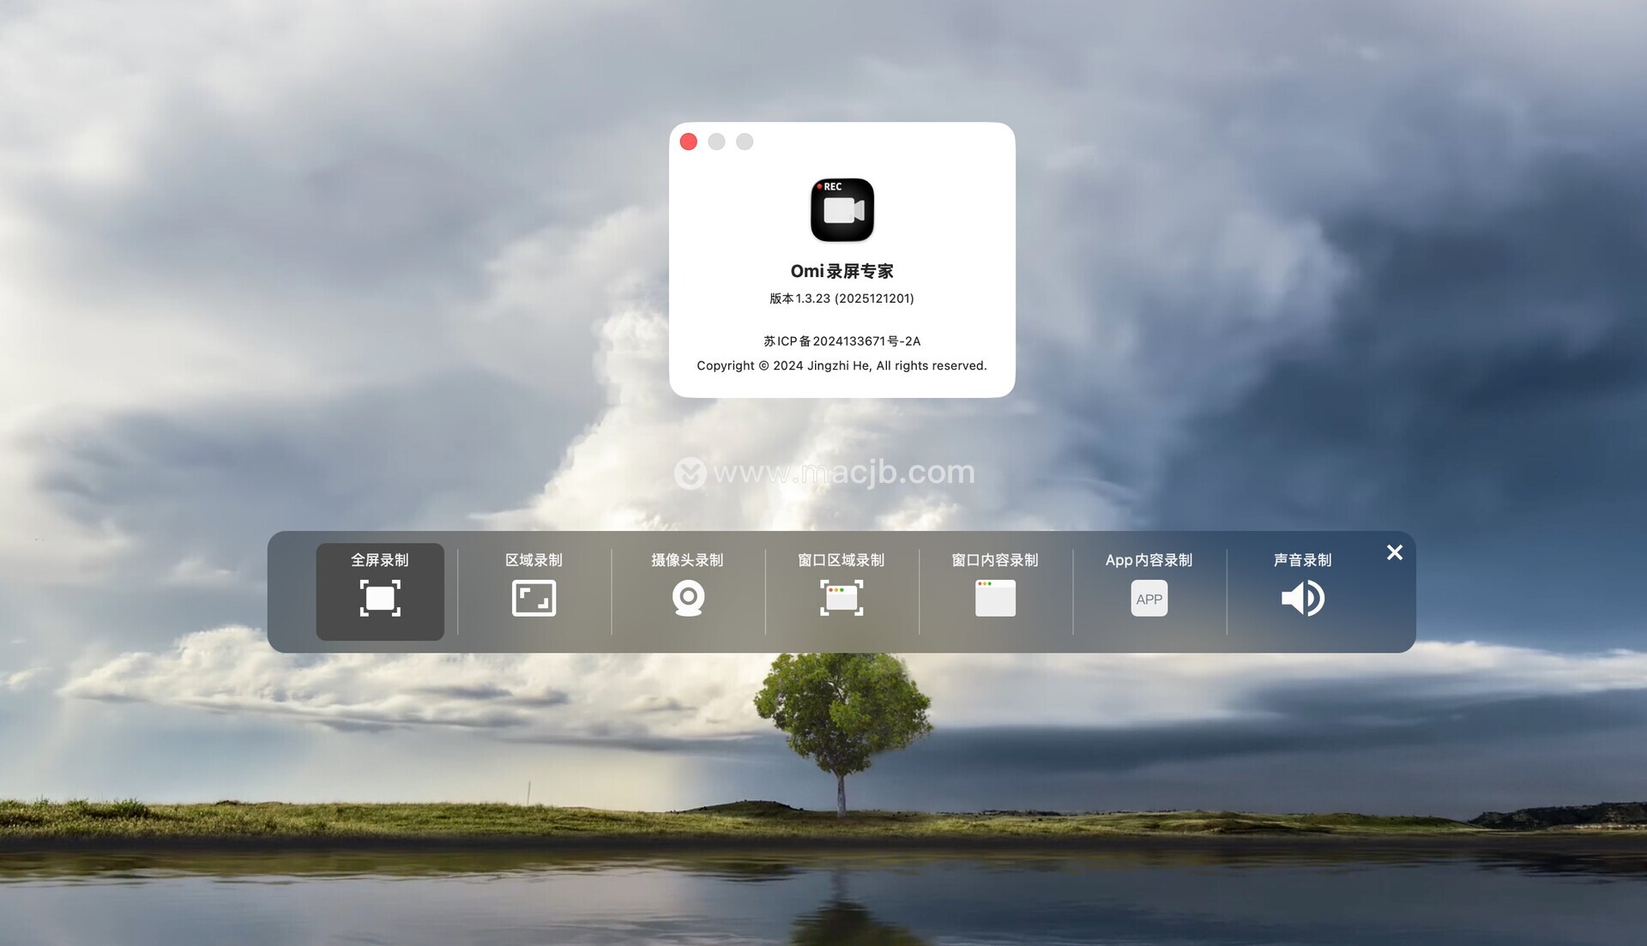
Task: Click the App内容录制 label
Action: (1149, 560)
